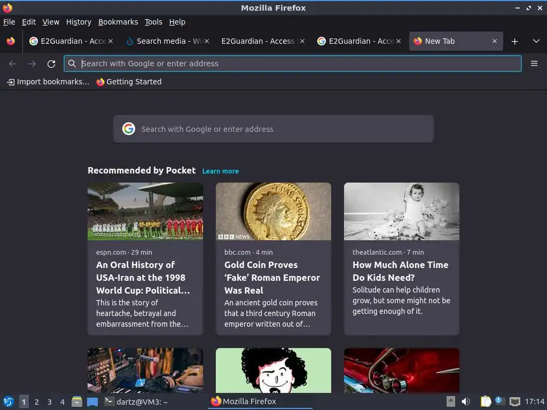Expand the list all tabs chevron
The height and width of the screenshot is (410, 547).
[536, 41]
